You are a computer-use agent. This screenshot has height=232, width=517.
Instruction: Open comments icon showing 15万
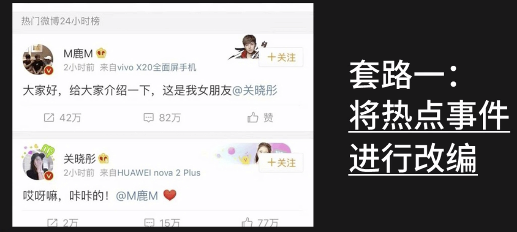(149, 223)
